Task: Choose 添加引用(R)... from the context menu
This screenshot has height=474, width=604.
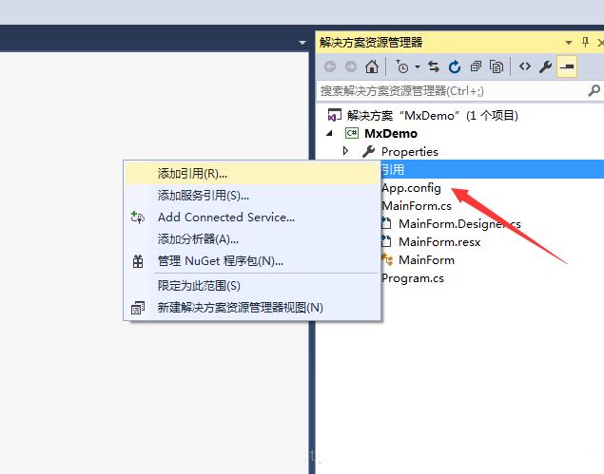Action: pyautogui.click(x=192, y=173)
